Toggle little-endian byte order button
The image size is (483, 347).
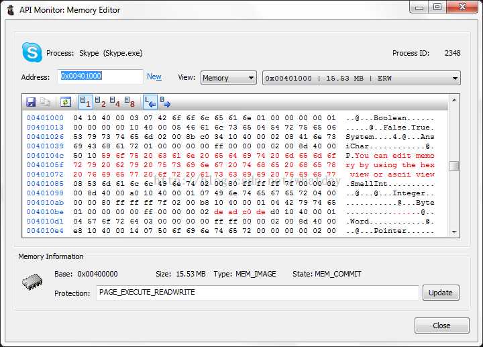point(150,102)
